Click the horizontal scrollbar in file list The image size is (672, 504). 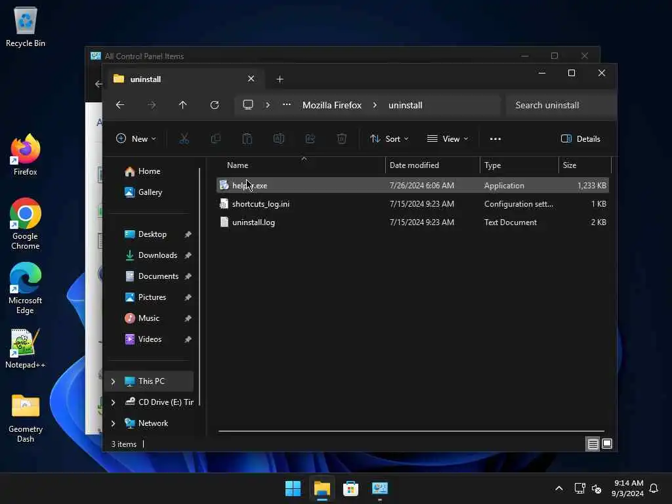(x=411, y=431)
